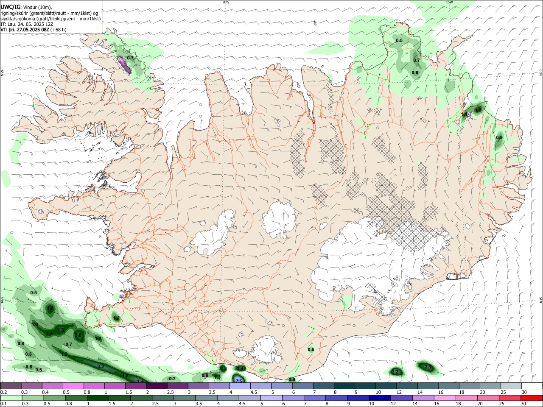
Task: Click the "3.2" precipitation value label
Action: [395, 372]
